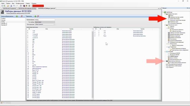Open События системы in the project tree

177,31
